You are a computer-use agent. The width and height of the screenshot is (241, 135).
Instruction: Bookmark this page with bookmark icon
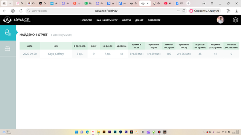[x=184, y=11]
